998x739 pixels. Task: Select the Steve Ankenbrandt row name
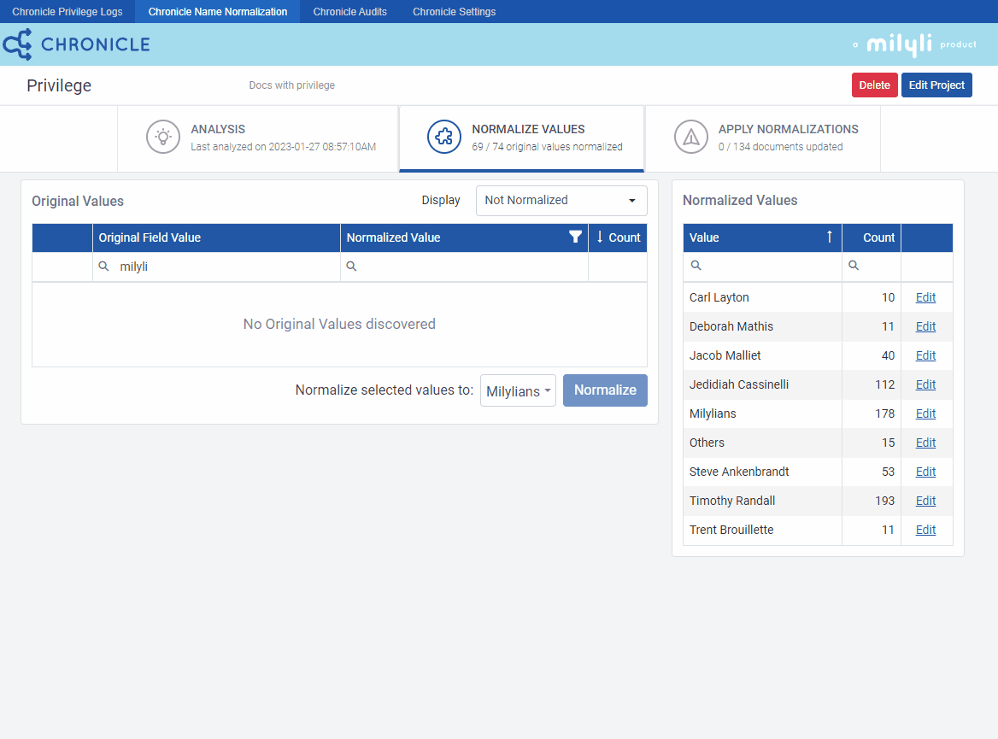[739, 472]
